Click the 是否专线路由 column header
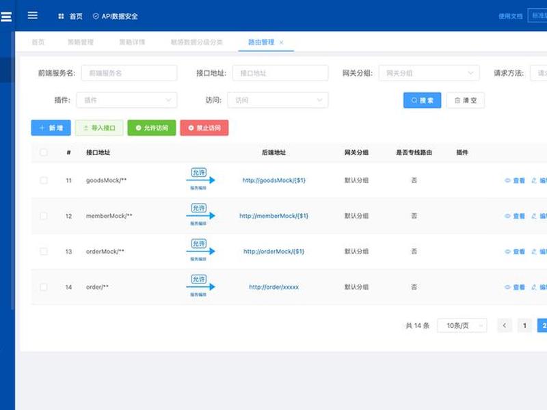 pos(414,152)
